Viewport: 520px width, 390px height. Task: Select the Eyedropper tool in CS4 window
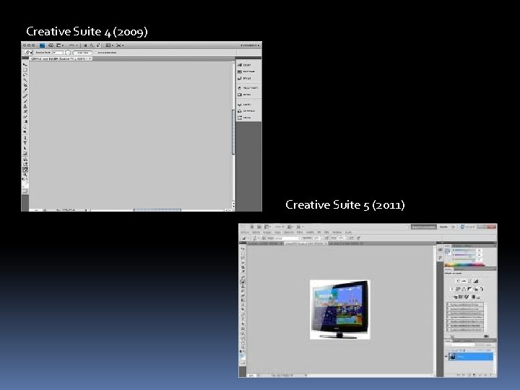(25, 90)
